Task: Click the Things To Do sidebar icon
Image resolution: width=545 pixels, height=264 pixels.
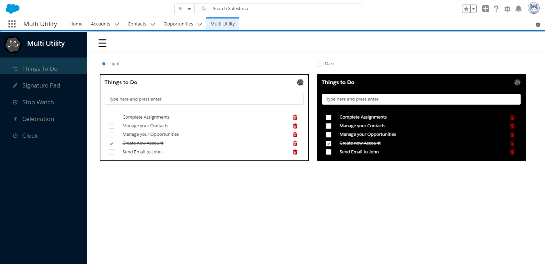Action: (x=15, y=68)
